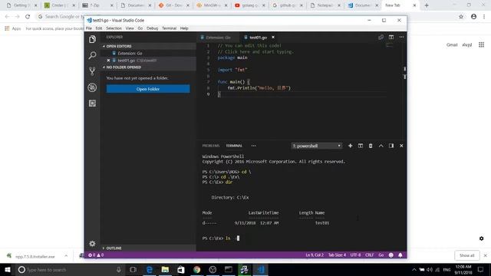The height and width of the screenshot is (276, 491).
Task: Click the Chrome reload button
Action: click(28, 17)
